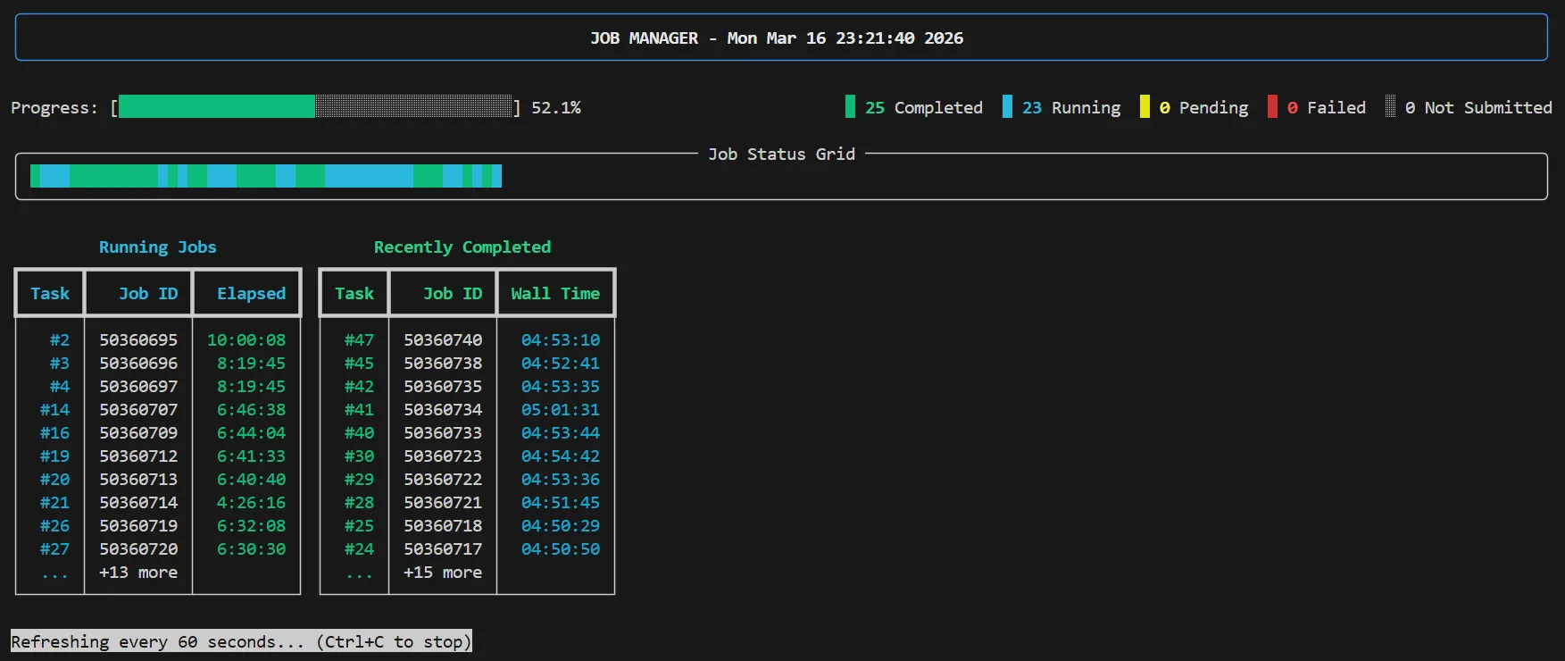Click wall time 04:54:42
Viewport: 1565px width, 661px height.
[x=561, y=456]
